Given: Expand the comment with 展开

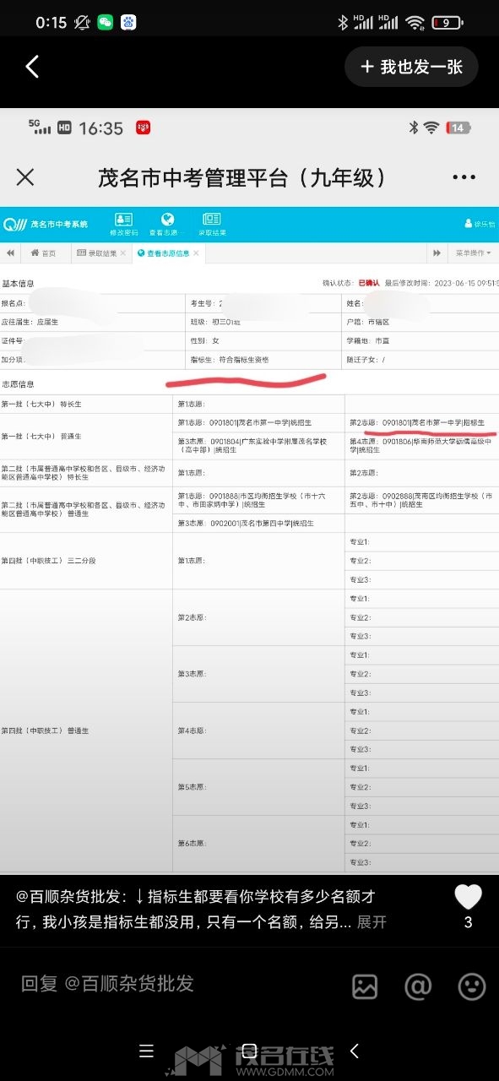Looking at the screenshot, I should coord(372,921).
